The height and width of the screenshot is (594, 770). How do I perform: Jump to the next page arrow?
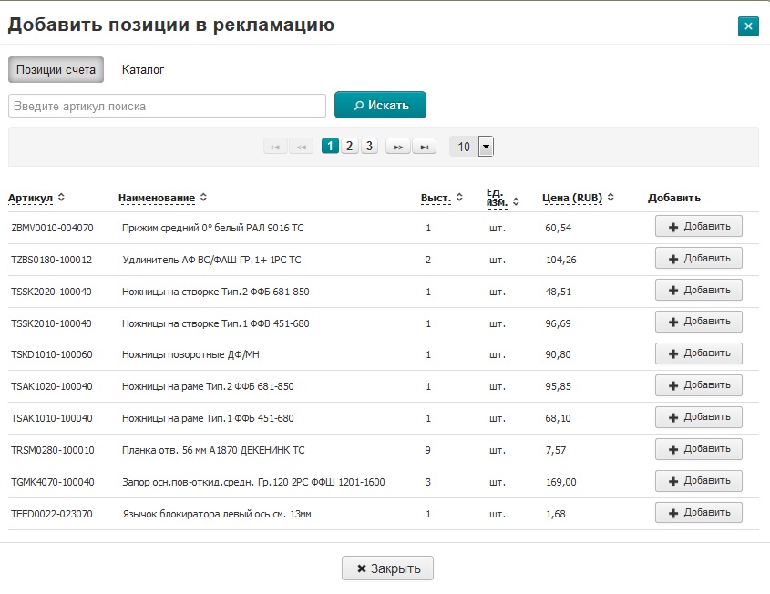[397, 147]
